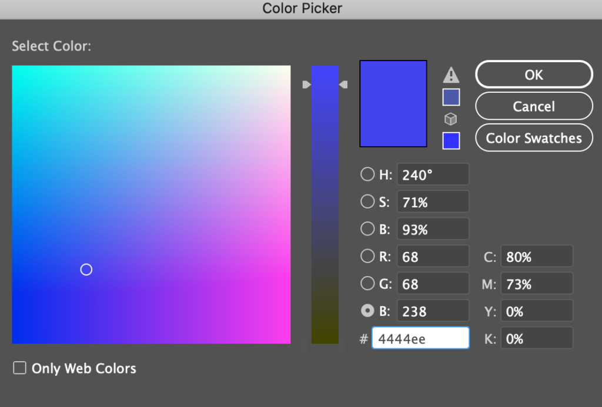Select the H hue radio button

tap(367, 174)
